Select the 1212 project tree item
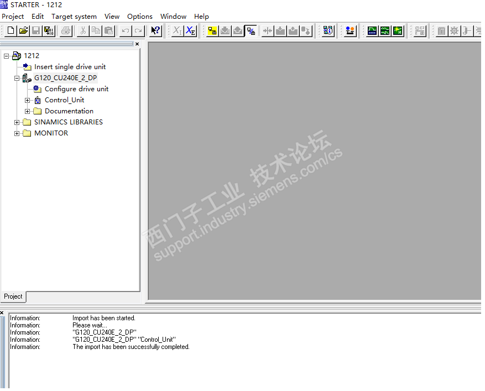This screenshot has width=485, height=391. 32,56
